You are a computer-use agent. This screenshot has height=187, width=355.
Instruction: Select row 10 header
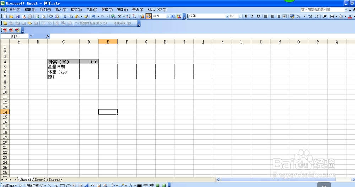5,92
